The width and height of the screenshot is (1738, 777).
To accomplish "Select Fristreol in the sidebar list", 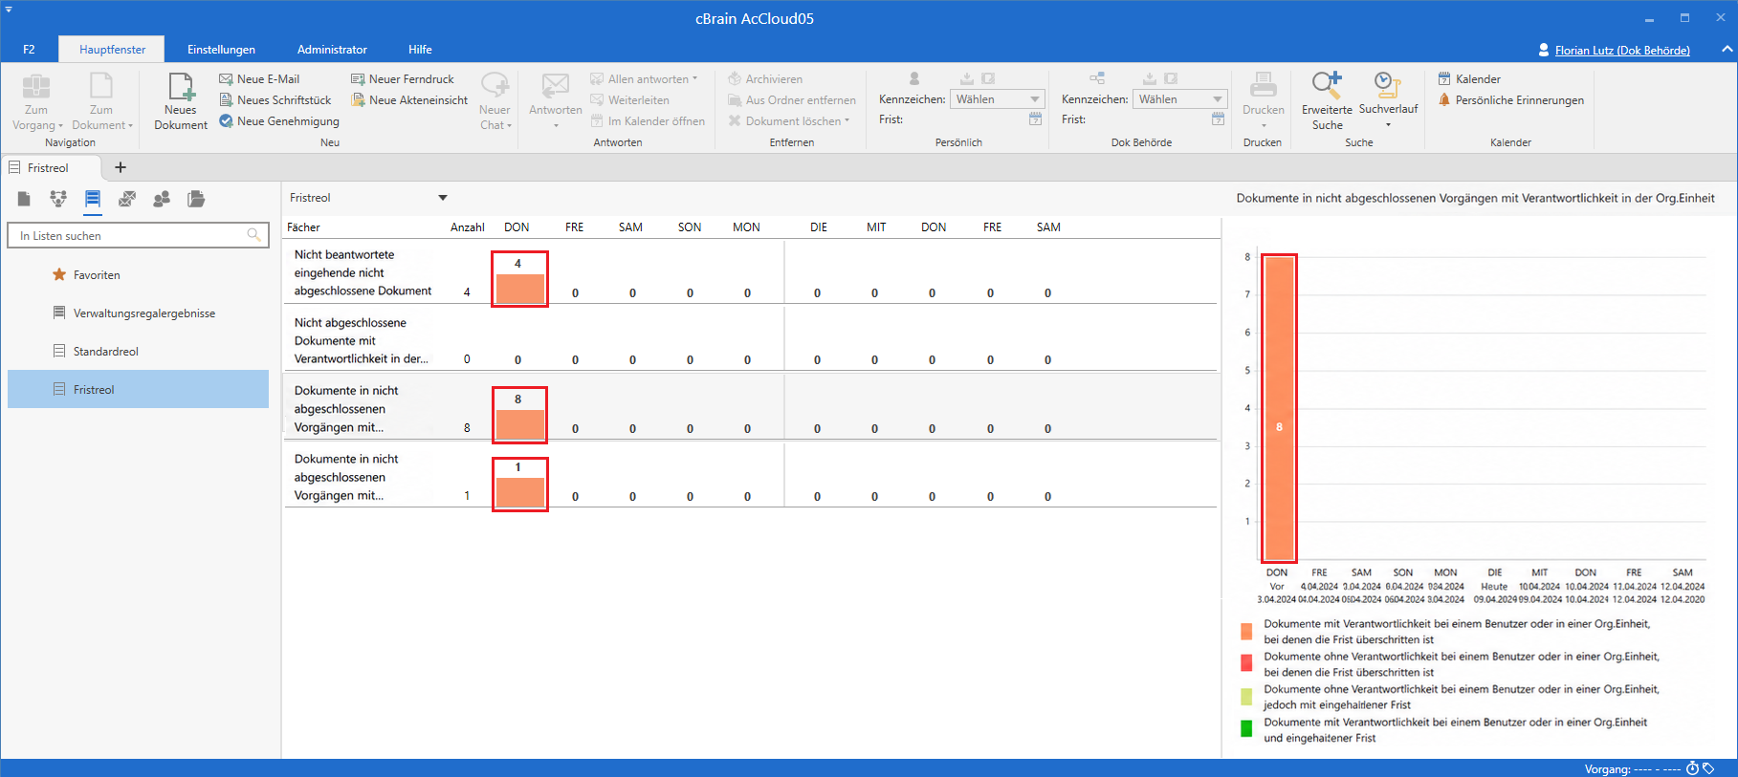I will (x=139, y=389).
